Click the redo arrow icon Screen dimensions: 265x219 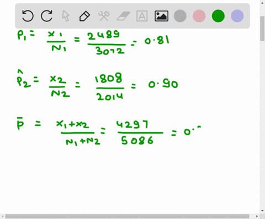[46, 16]
